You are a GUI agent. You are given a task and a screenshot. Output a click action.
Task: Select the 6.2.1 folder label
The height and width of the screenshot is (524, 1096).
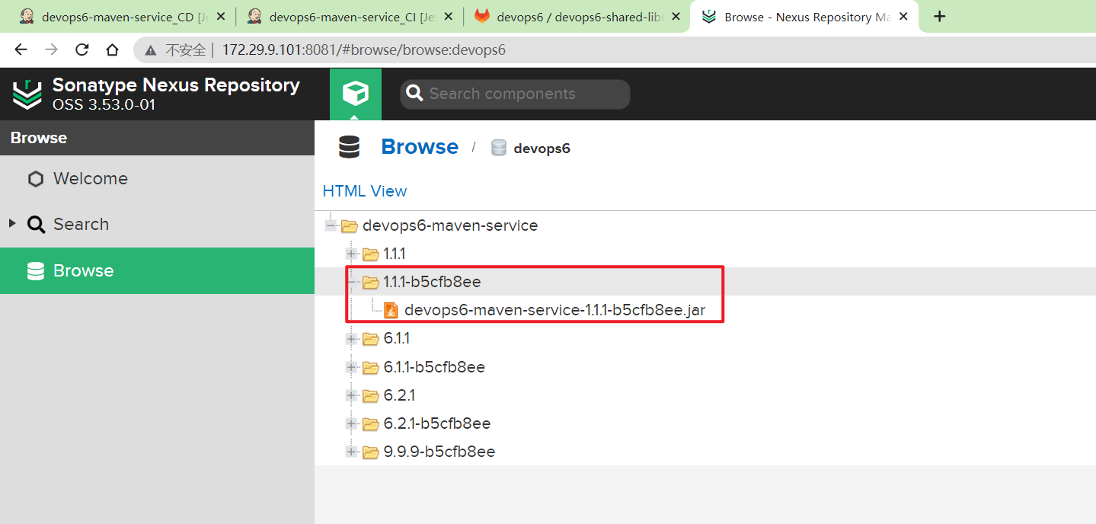399,395
